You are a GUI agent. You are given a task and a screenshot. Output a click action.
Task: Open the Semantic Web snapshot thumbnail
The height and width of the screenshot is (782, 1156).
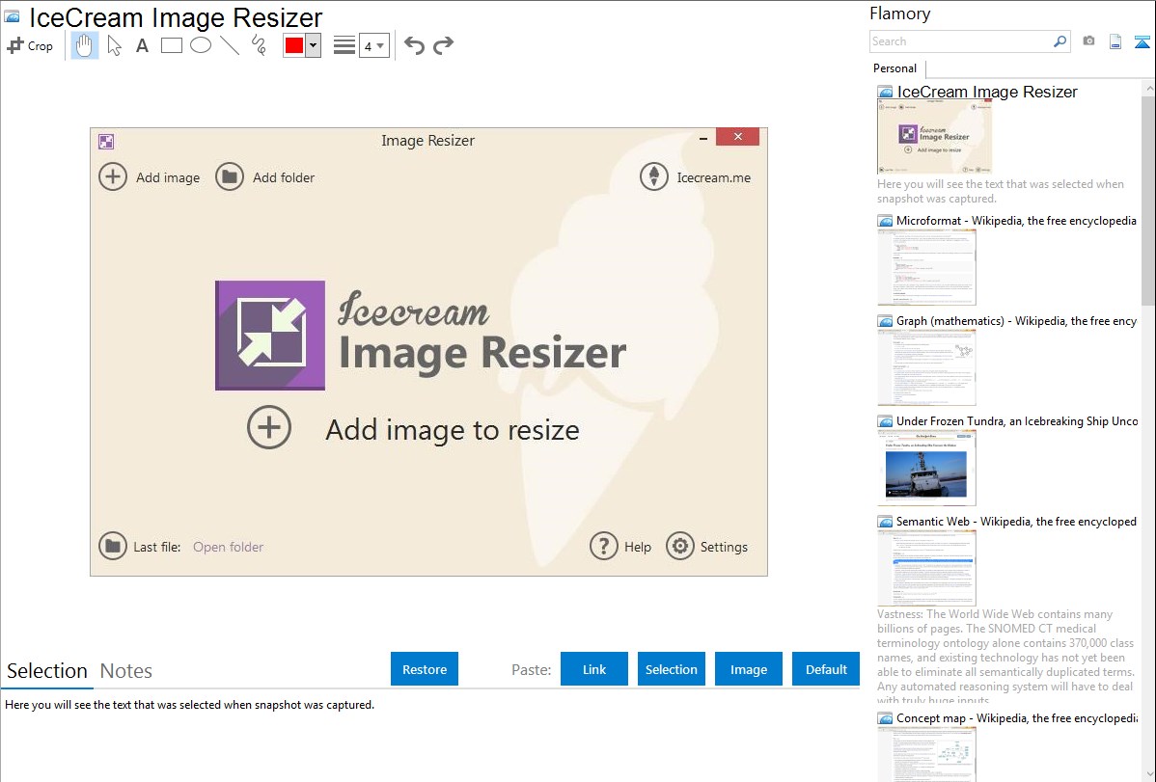[x=926, y=568]
